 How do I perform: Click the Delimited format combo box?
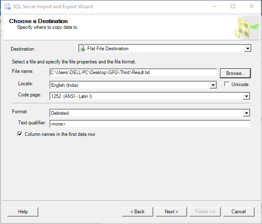click(x=150, y=113)
